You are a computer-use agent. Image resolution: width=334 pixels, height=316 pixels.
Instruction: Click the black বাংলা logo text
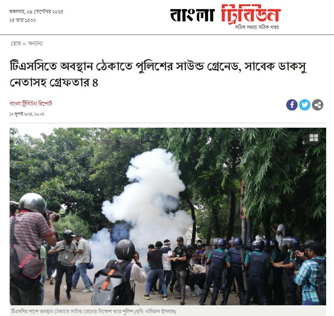click(192, 15)
